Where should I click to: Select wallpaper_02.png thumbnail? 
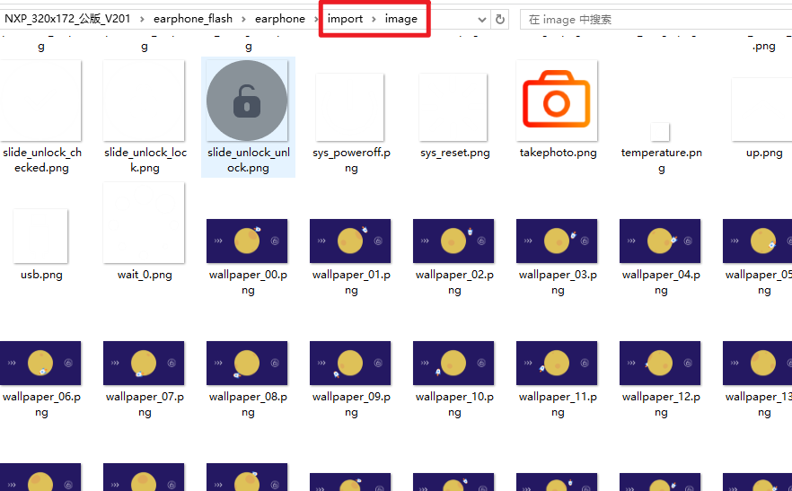pos(453,241)
